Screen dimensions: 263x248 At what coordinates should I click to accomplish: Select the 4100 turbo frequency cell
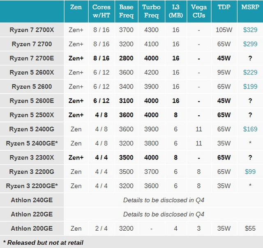click(151, 44)
